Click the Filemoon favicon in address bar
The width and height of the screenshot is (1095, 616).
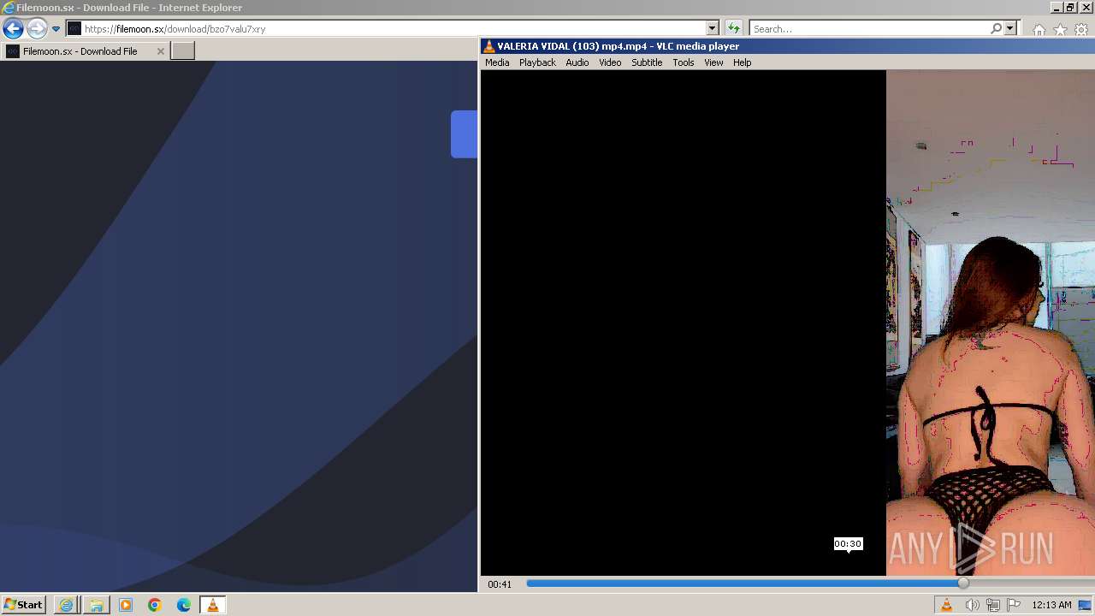pyautogui.click(x=74, y=29)
